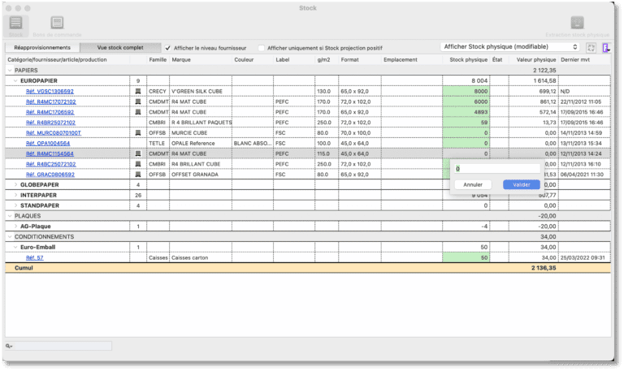624x371 pixels.
Task: Expand the AG-Plaque supplier group
Action: point(15,226)
